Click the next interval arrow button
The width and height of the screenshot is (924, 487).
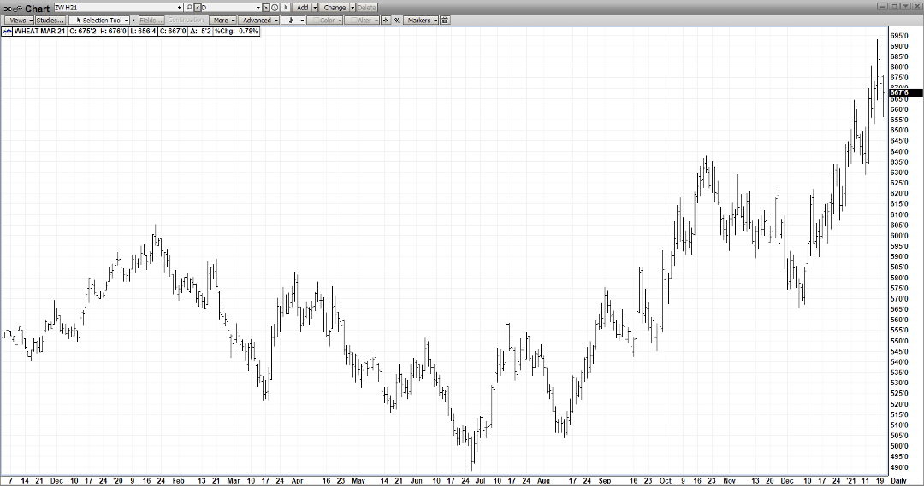point(266,8)
